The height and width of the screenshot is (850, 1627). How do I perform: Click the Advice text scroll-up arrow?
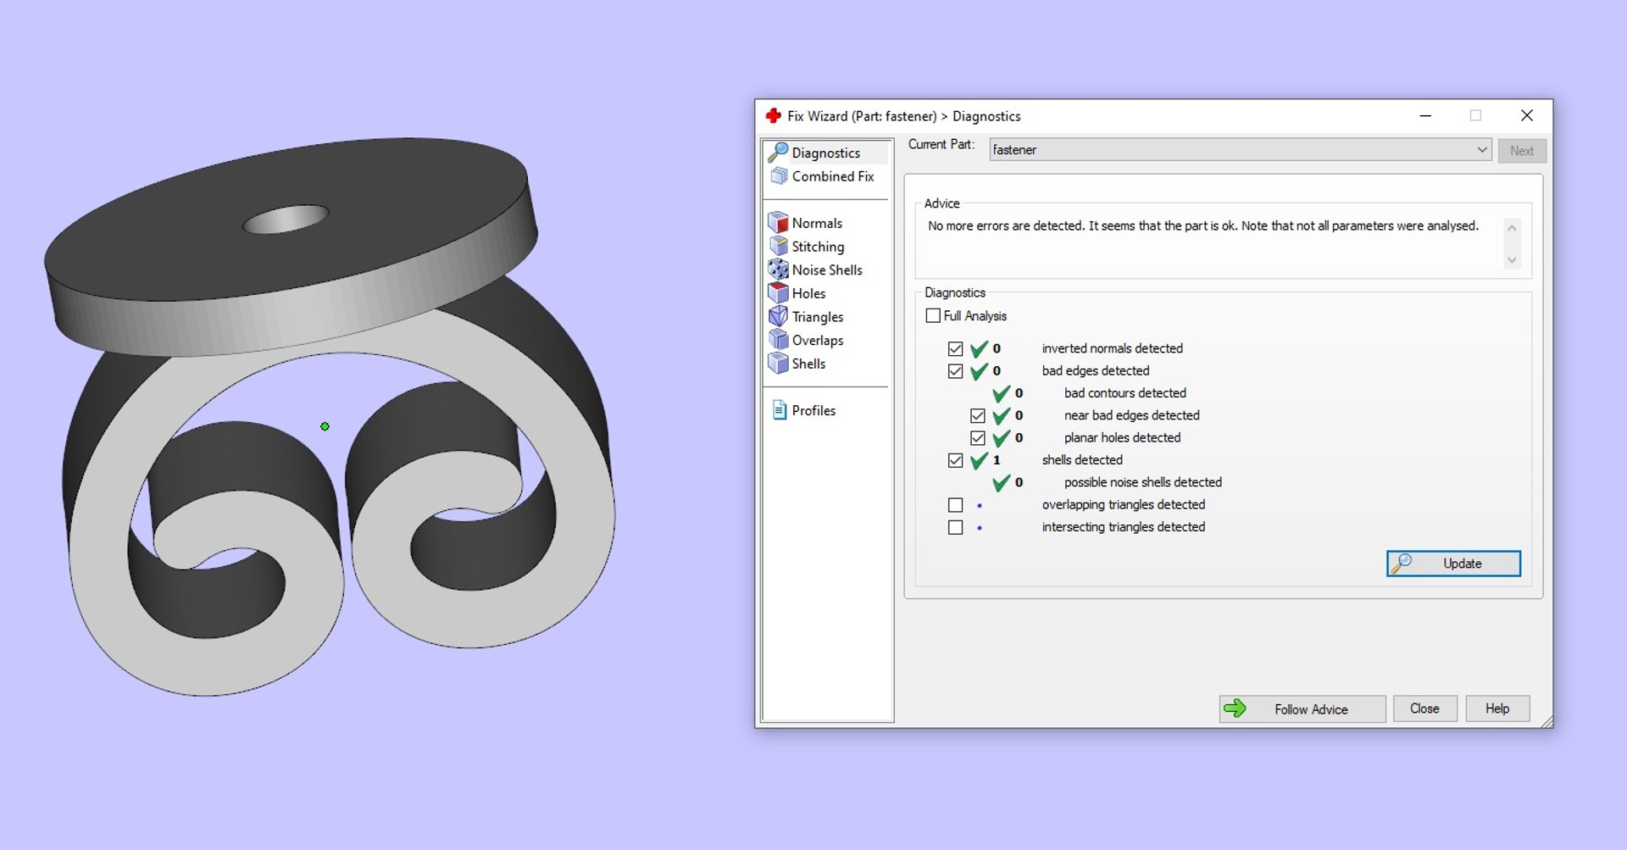coord(1512,228)
